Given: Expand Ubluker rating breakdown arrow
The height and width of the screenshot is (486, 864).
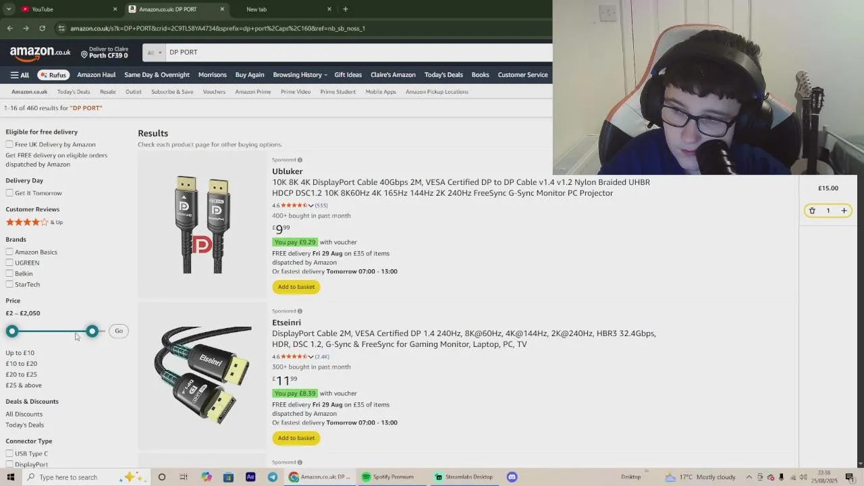Looking at the screenshot, I should 310,206.
